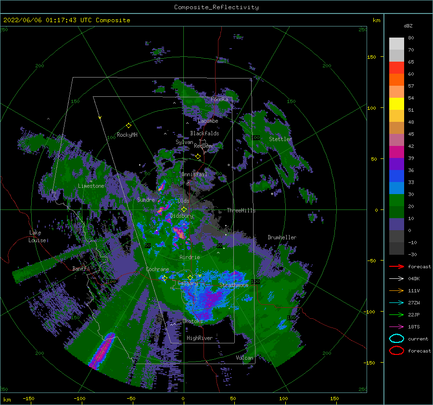Click the Calgary city label
This screenshot has height=405, width=433.
(188, 283)
